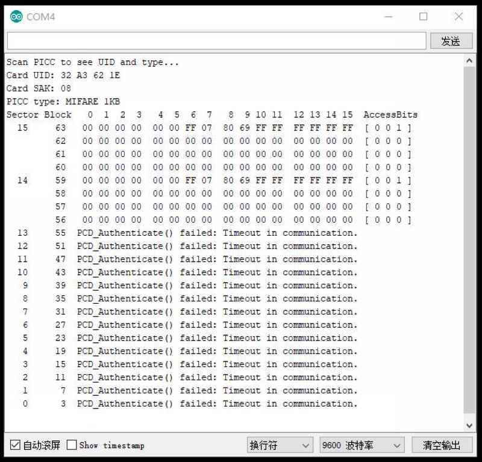Click the scrollbar up arrow
Screen dimensions: 482x462
click(469, 61)
